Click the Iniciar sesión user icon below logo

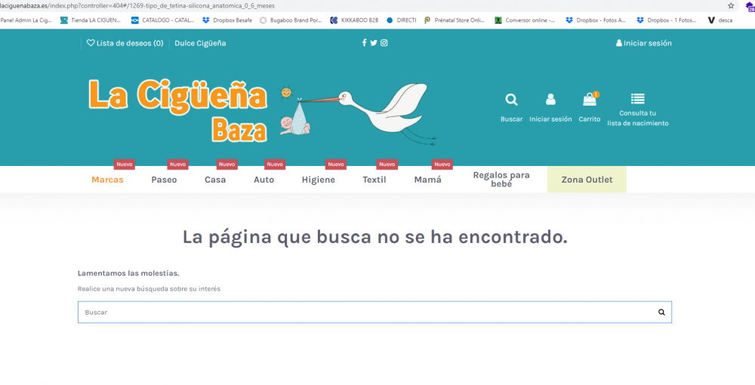[x=550, y=99]
